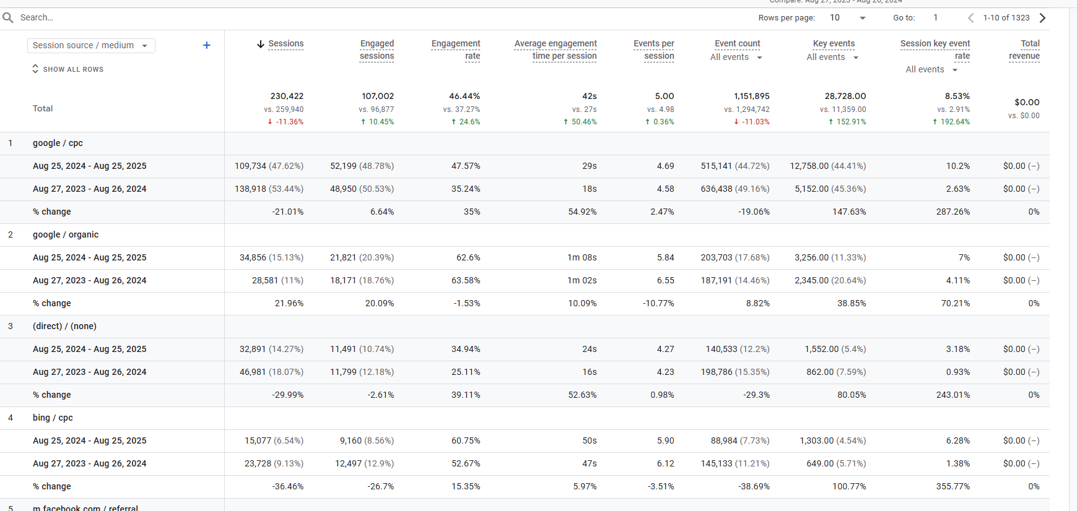Image resolution: width=1077 pixels, height=511 pixels.
Task: Click bing / cpc event count 88,984 (7.73%)
Action: (739, 441)
